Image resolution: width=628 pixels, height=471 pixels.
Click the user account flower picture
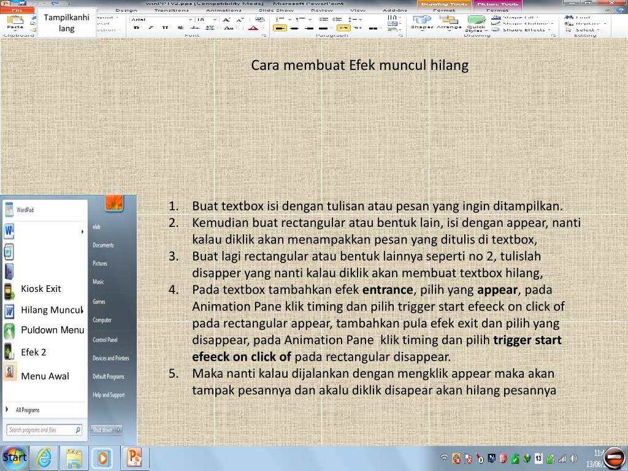point(114,203)
